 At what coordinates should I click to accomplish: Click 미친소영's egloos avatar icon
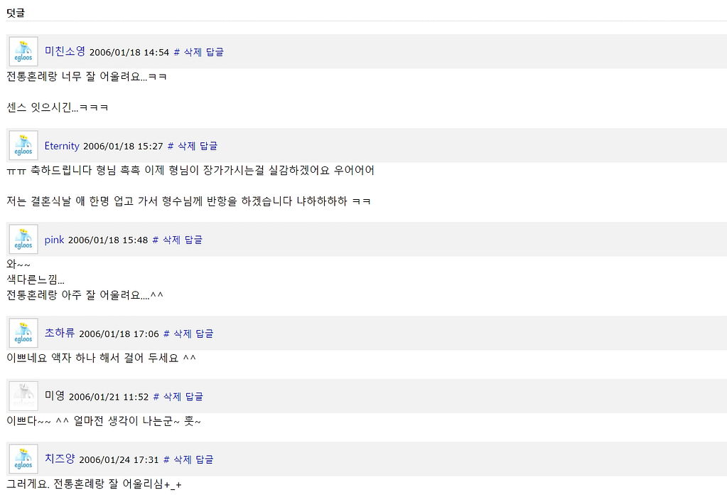[23, 52]
